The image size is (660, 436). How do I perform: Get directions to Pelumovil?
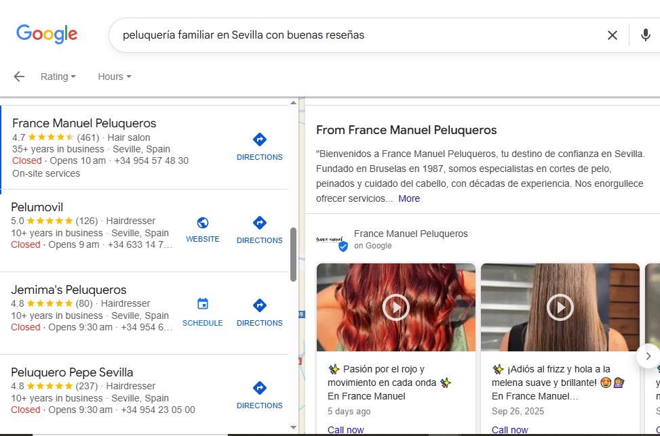point(259,230)
